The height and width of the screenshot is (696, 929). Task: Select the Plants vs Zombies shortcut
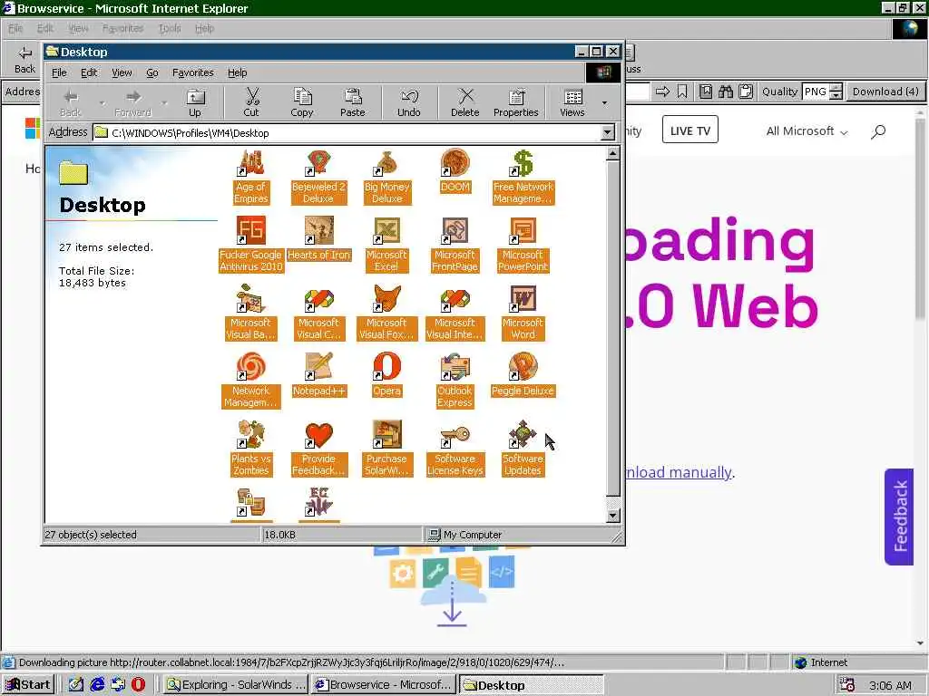[x=250, y=449]
